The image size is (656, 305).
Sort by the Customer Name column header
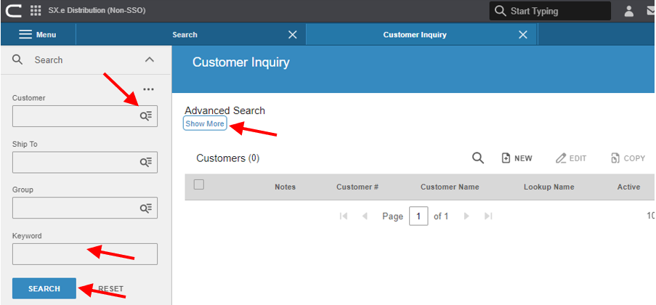450,187
